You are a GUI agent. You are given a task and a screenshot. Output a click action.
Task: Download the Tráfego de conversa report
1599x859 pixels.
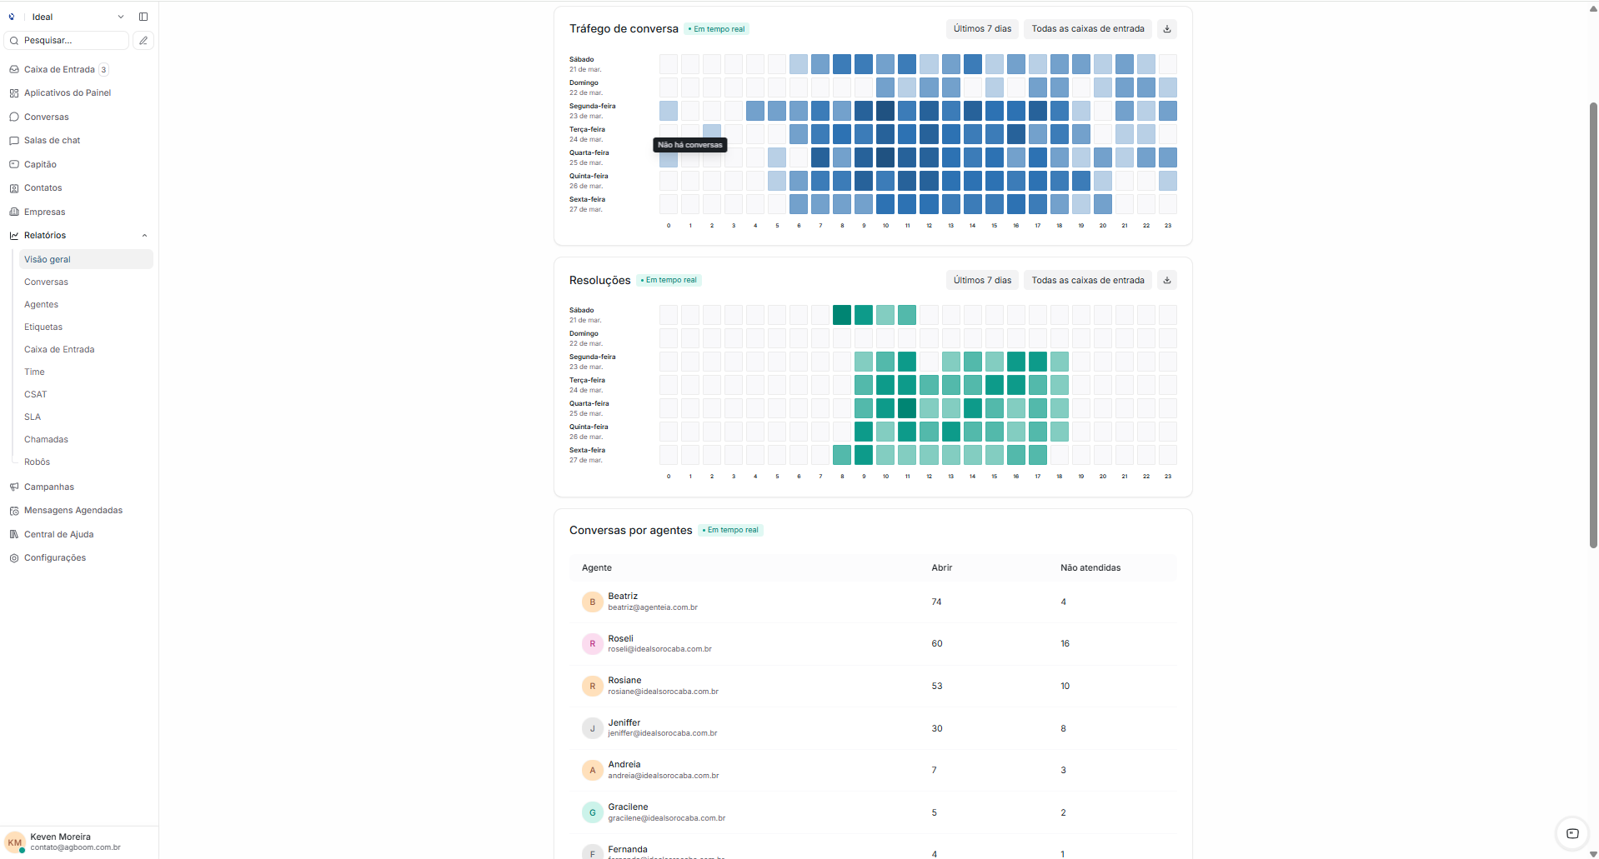pos(1166,28)
